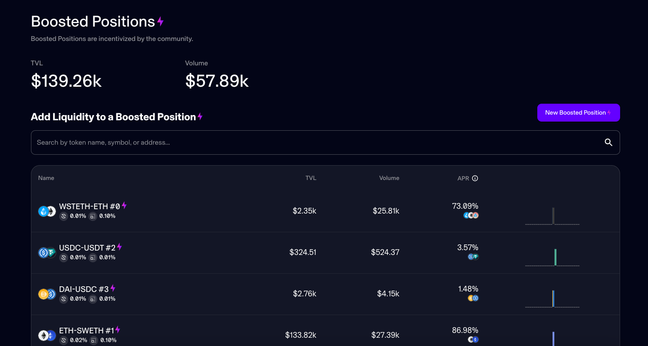Click the $2.35k TVL value
Viewport: 648px width, 346px height.
pos(304,211)
